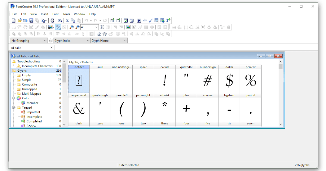
Task: Select the Completed tag item
Action: click(34, 121)
